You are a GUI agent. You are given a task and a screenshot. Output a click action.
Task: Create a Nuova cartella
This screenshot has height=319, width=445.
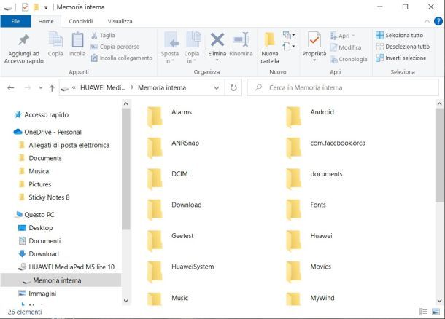(270, 47)
